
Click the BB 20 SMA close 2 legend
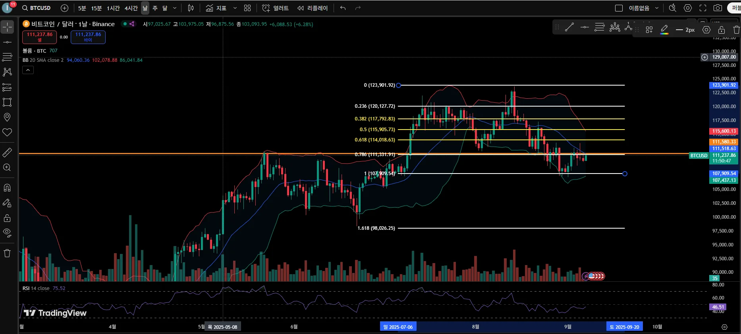tap(43, 60)
